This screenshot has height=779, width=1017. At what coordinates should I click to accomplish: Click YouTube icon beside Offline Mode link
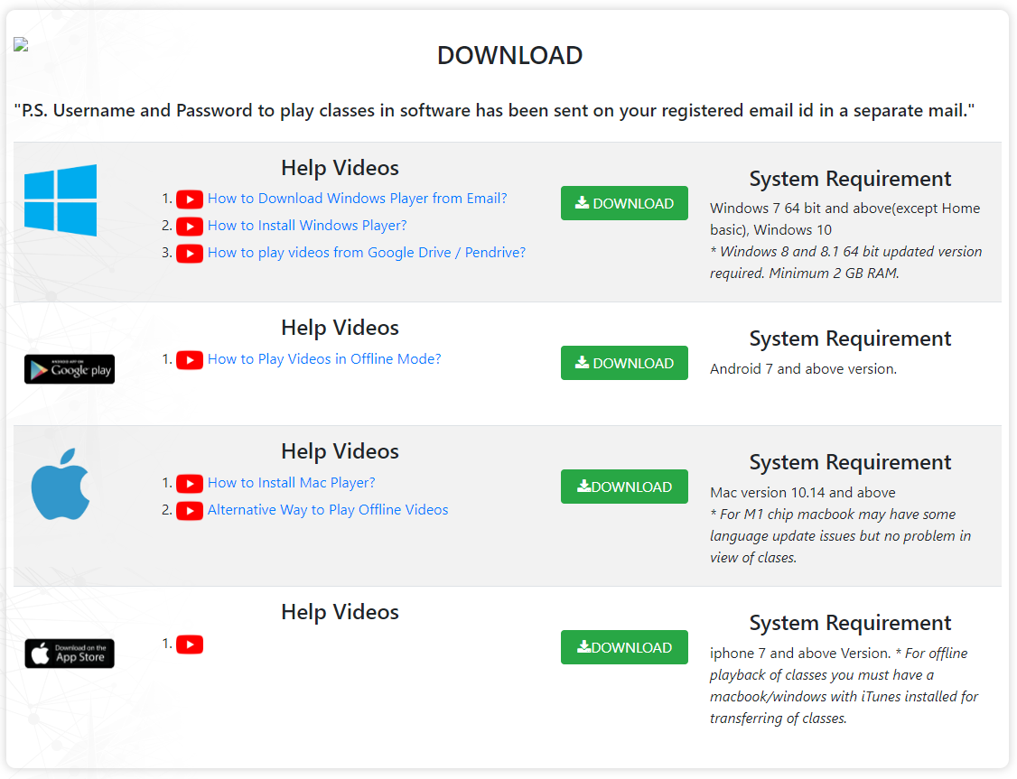(190, 360)
